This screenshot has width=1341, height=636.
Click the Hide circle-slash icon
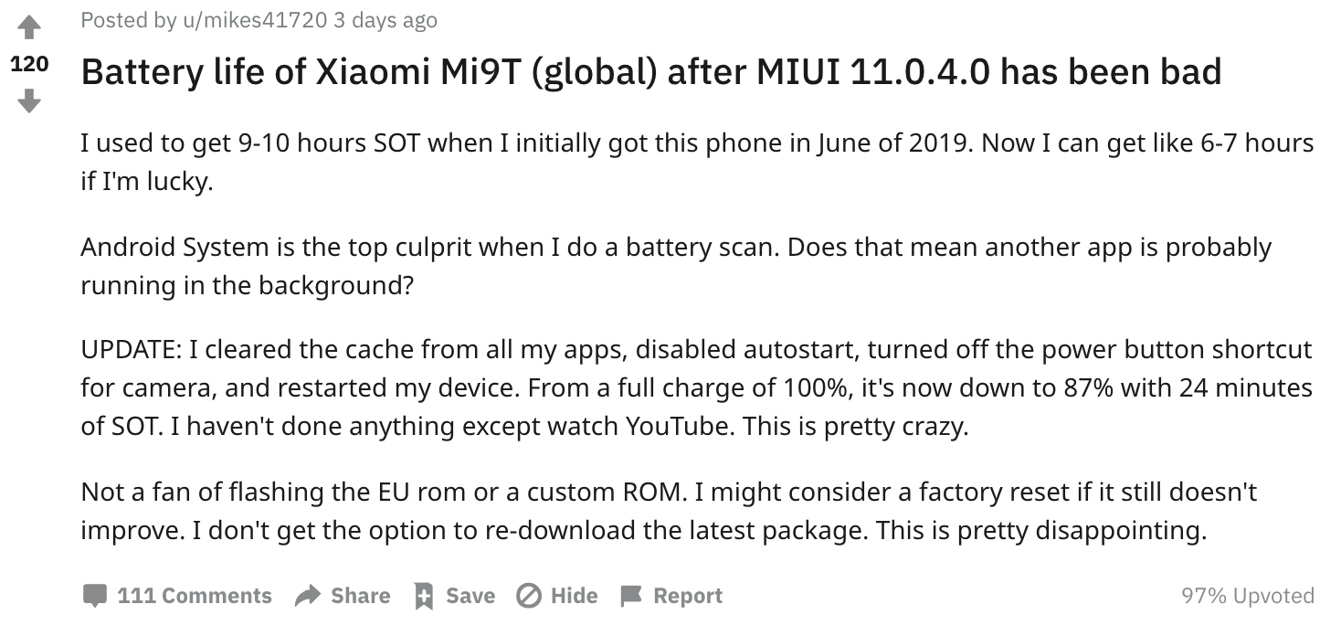tap(528, 596)
